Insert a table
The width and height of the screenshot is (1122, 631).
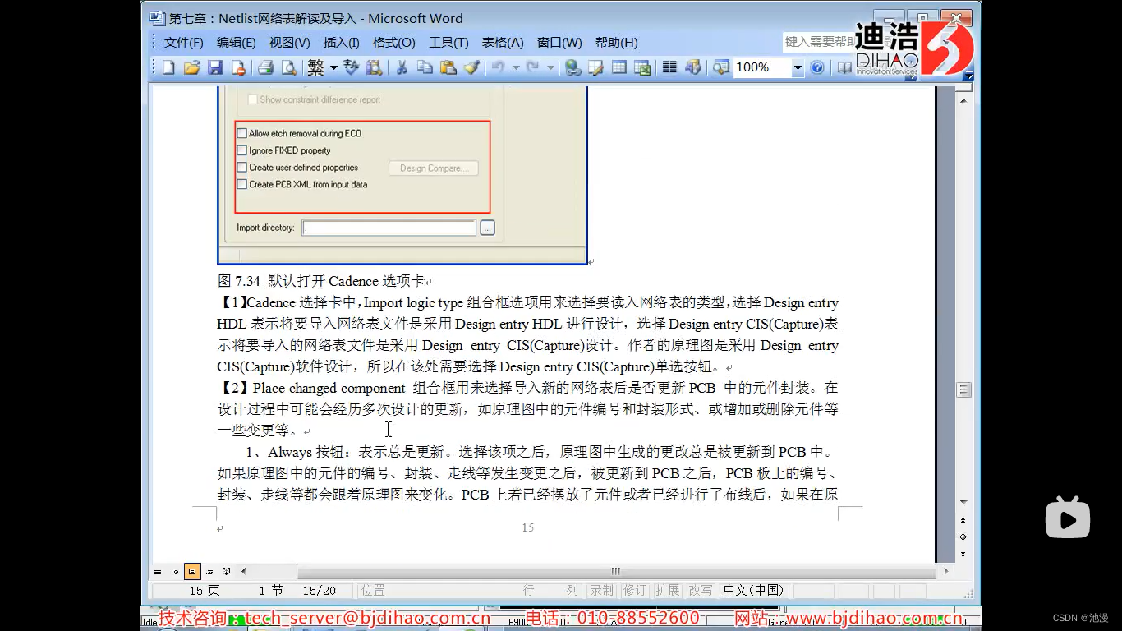[x=619, y=67]
